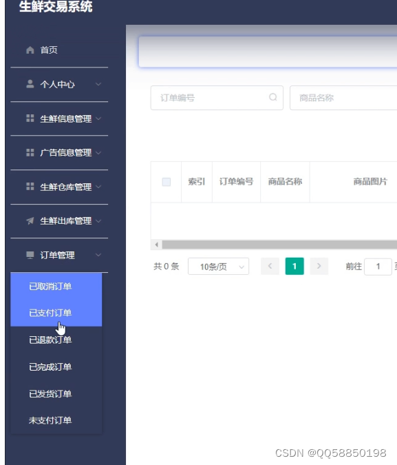This screenshot has height=465, width=397.
Task: Click the paper plane icon beside 生鲜出库管理
Action: 30,220
